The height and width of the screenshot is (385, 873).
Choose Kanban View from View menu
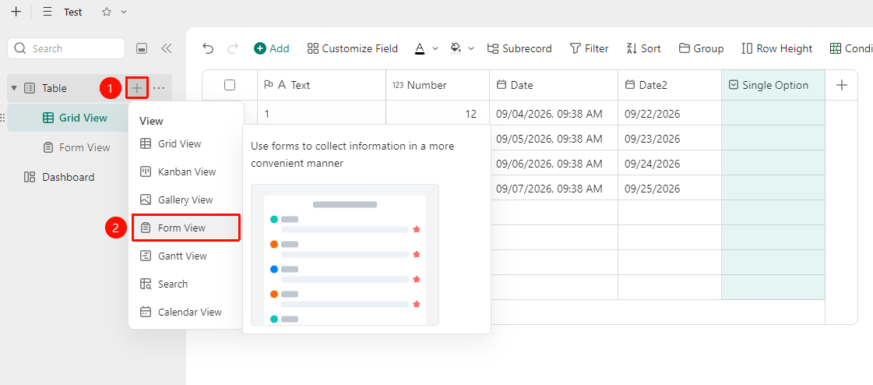[x=186, y=171]
